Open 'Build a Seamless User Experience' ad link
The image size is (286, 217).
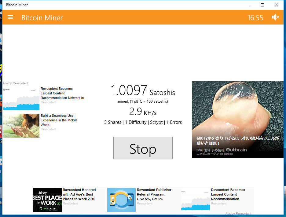[59, 120]
